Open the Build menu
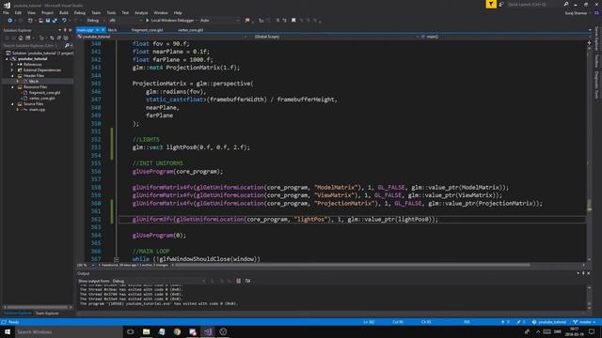Screen dimensions: 602x338 [64, 12]
